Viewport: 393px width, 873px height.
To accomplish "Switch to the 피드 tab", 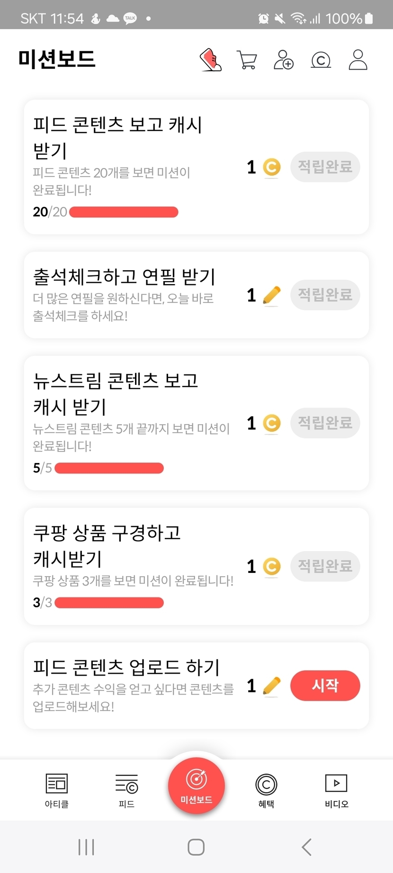I will [126, 790].
